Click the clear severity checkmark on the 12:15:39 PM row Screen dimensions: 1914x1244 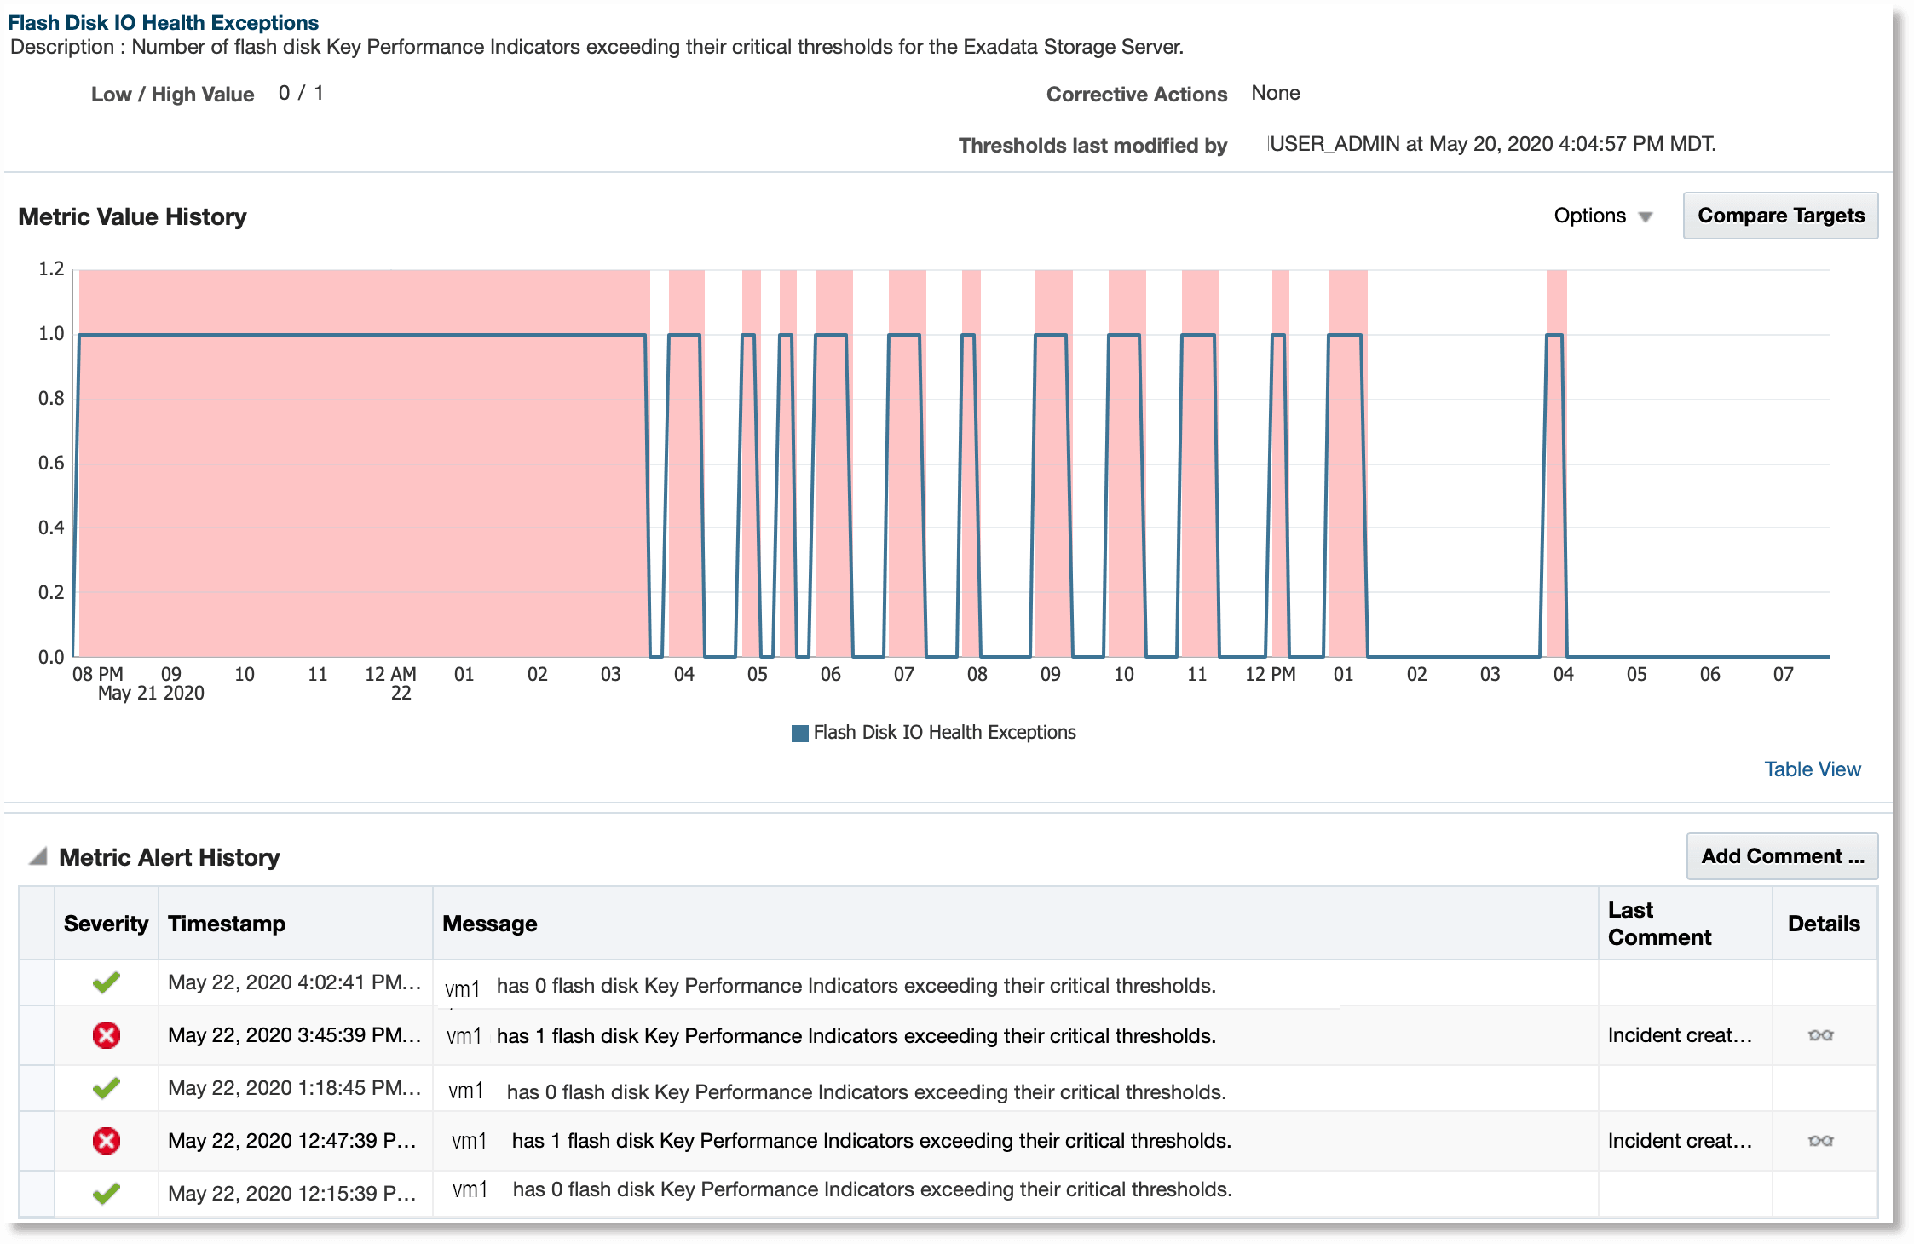[x=106, y=1194]
